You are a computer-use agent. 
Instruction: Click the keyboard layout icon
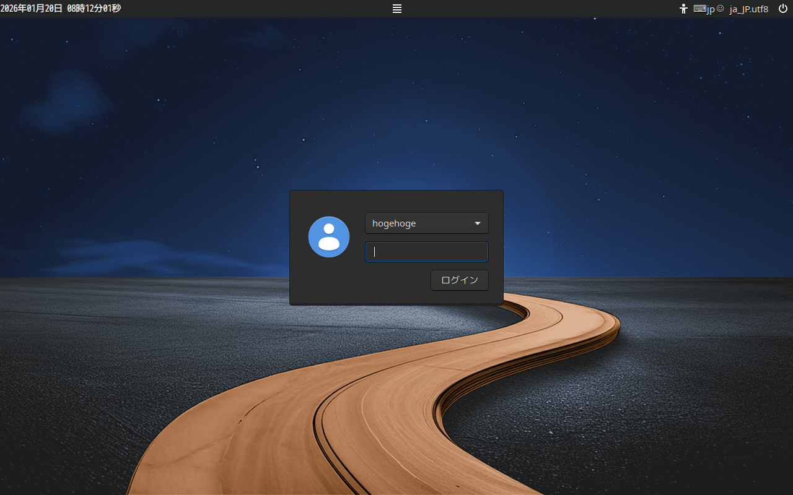pyautogui.click(x=699, y=9)
